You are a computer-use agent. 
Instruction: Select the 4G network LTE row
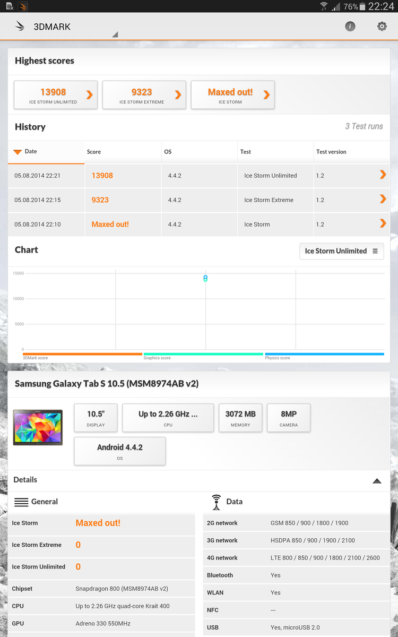click(x=297, y=558)
